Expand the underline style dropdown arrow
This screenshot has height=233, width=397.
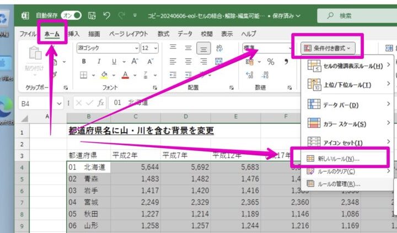click(x=124, y=62)
